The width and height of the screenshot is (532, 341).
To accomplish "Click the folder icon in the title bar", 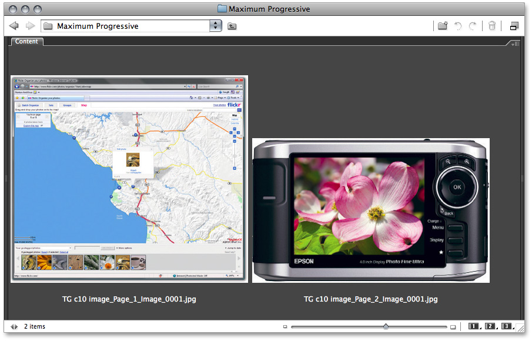I will pyautogui.click(x=222, y=8).
